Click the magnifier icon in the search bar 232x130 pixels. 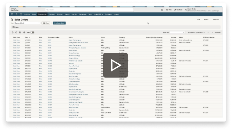click(47, 10)
